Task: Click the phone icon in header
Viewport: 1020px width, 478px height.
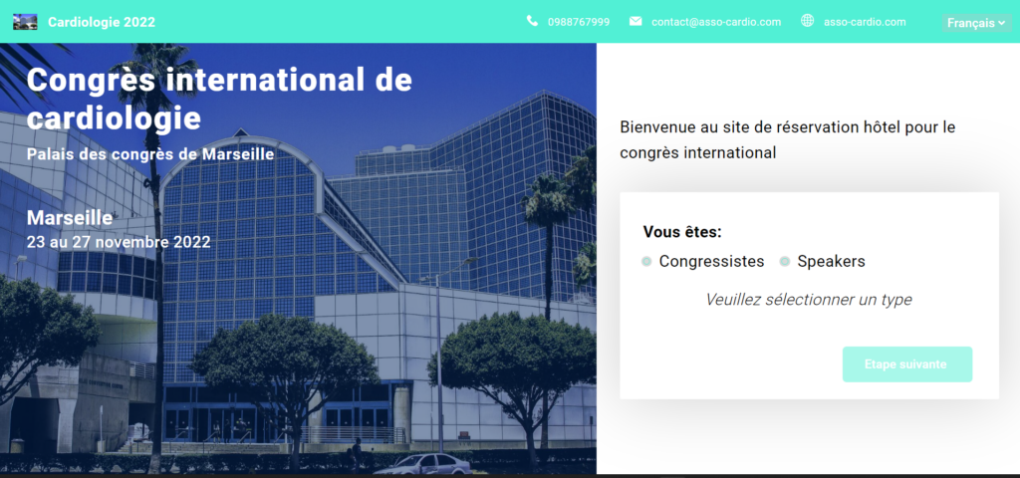Action: coord(532,21)
